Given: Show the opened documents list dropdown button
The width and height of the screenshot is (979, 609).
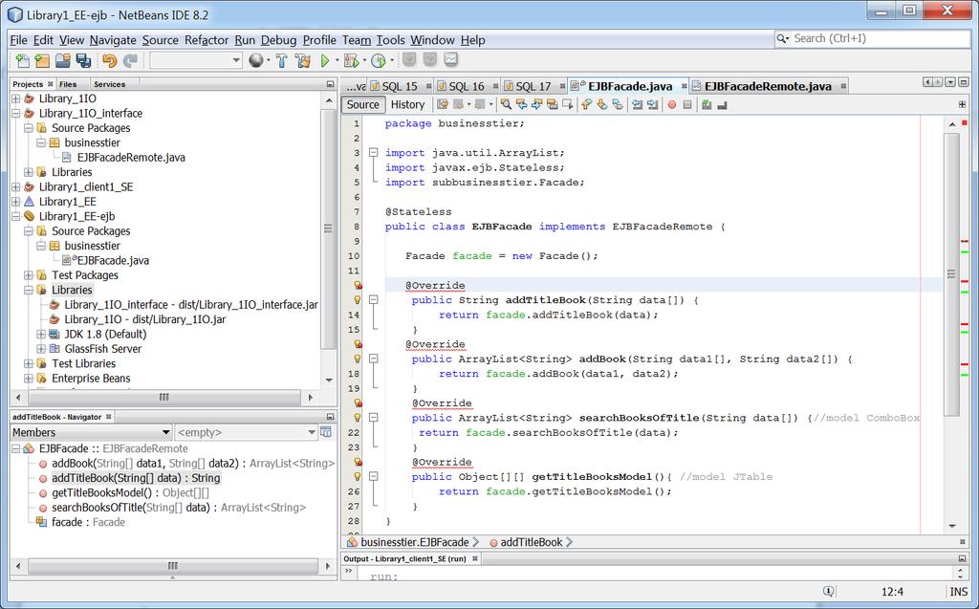Looking at the screenshot, I should tap(950, 82).
